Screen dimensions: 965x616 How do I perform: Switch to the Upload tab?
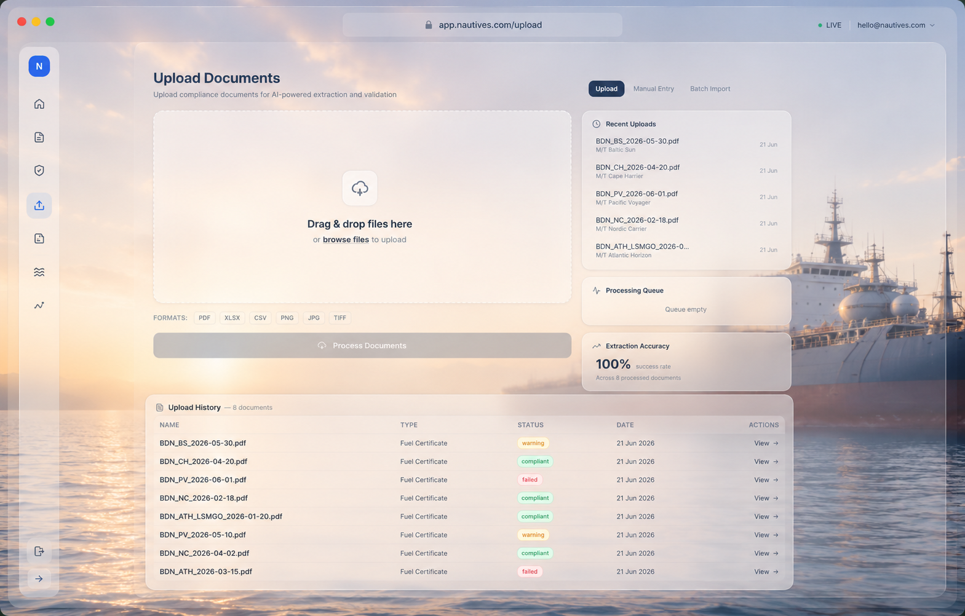pos(606,89)
